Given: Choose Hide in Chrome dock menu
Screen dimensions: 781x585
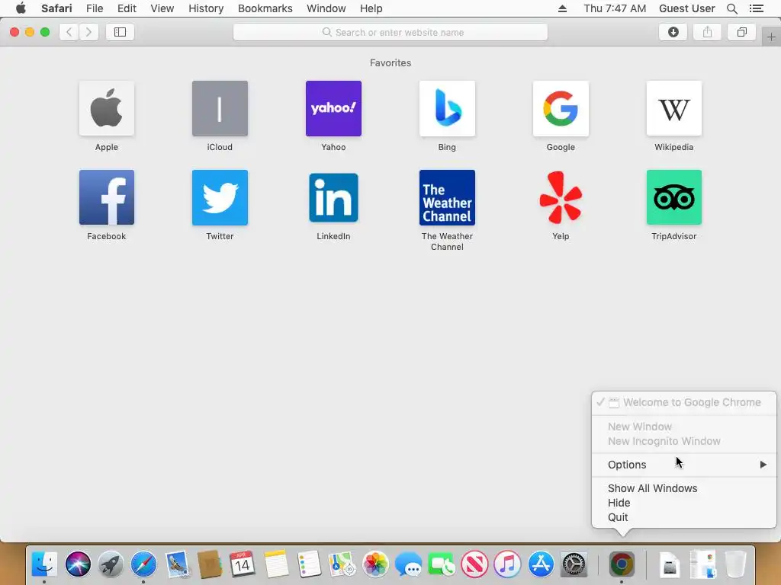Looking at the screenshot, I should (684, 503).
